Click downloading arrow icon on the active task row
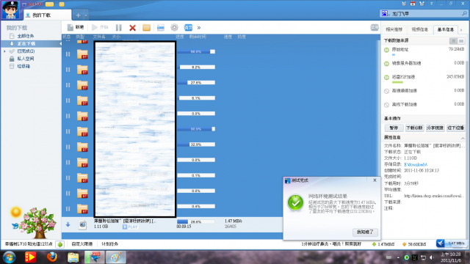 click(68, 224)
